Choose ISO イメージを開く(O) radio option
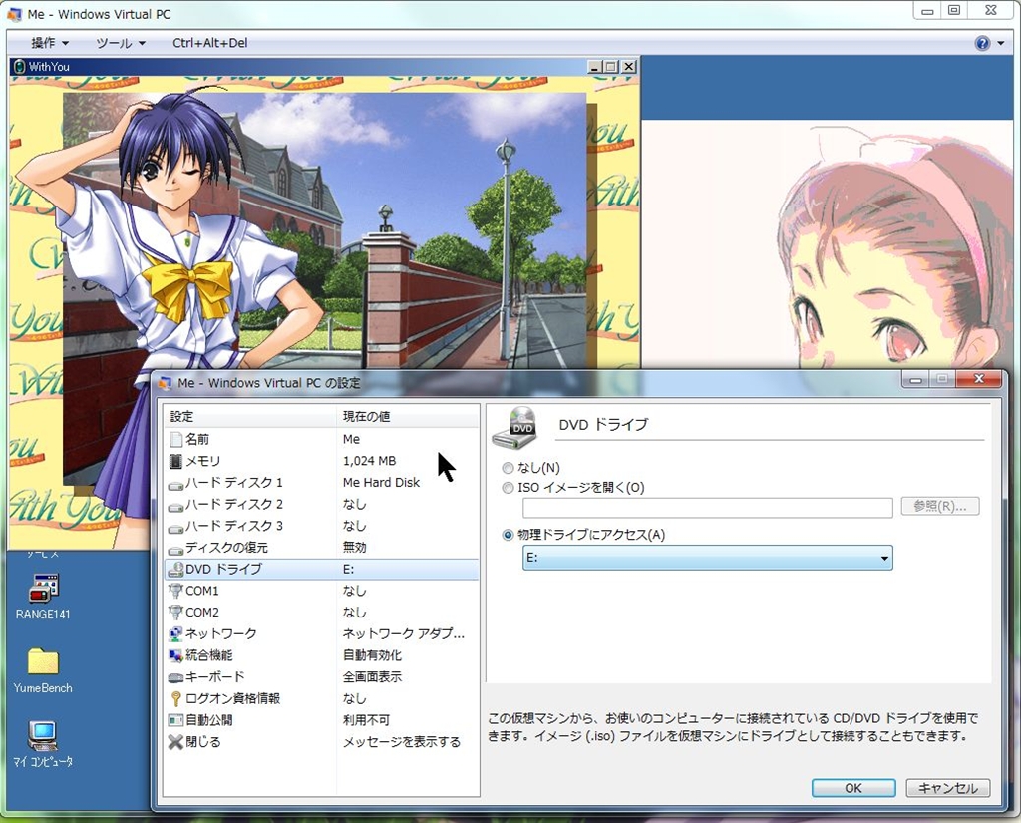Screen dimensions: 1021x823 pos(509,488)
